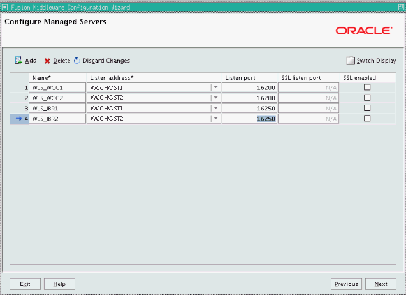Screen dimensions: 406x295
Task: Click the Name* column header
Action: [57, 78]
